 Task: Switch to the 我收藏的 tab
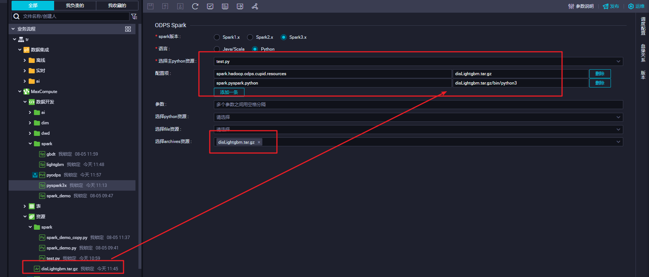(117, 6)
